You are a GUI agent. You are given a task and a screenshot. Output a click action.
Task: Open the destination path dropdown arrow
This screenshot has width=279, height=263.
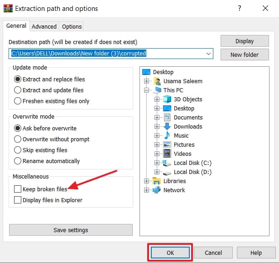(208, 54)
